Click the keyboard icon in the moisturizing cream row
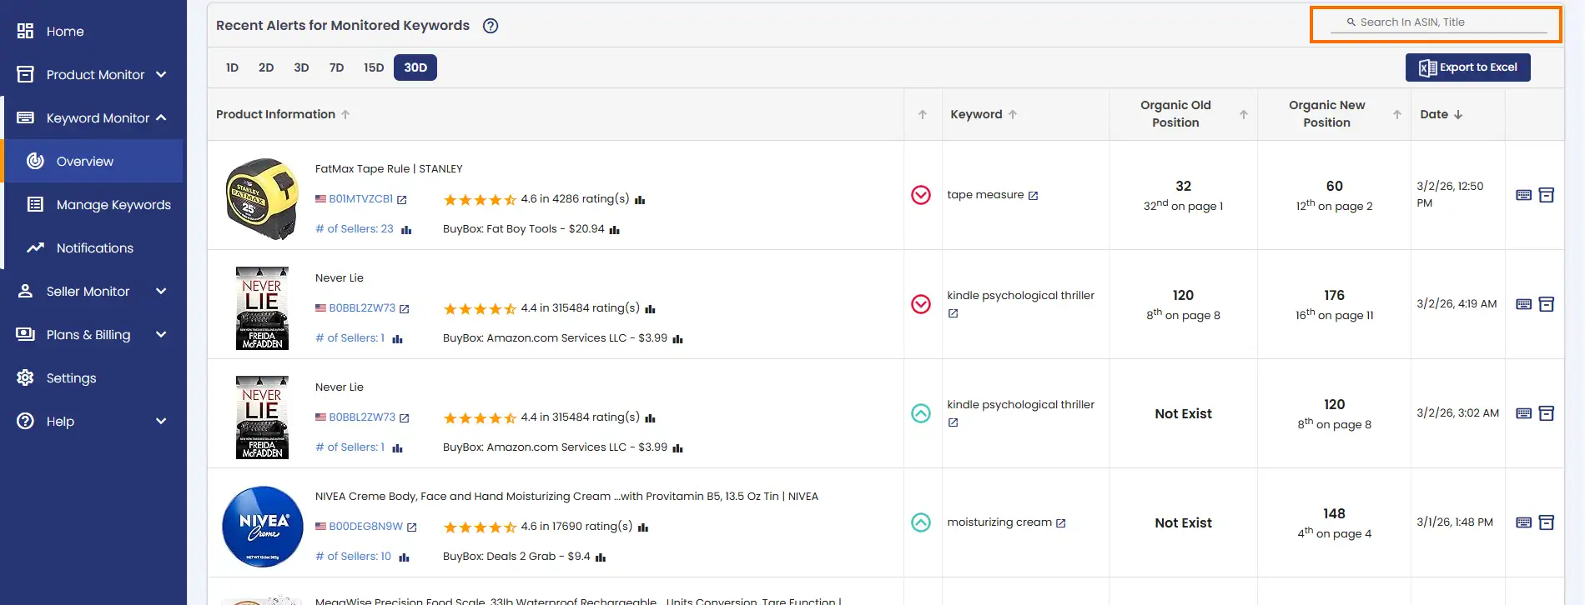The width and height of the screenshot is (1585, 605). click(1523, 522)
